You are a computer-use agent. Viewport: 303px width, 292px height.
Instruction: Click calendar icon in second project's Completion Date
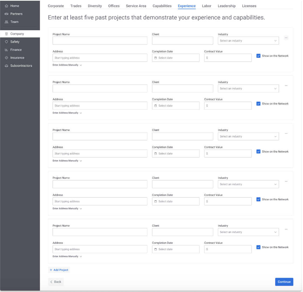click(156, 106)
